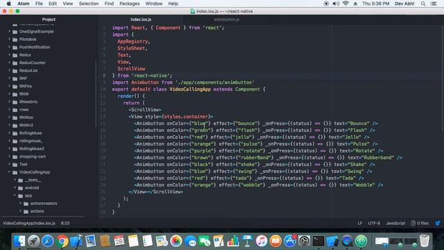The width and height of the screenshot is (444, 250).
Task: Open App Store icon with badge
Action: pos(290,241)
